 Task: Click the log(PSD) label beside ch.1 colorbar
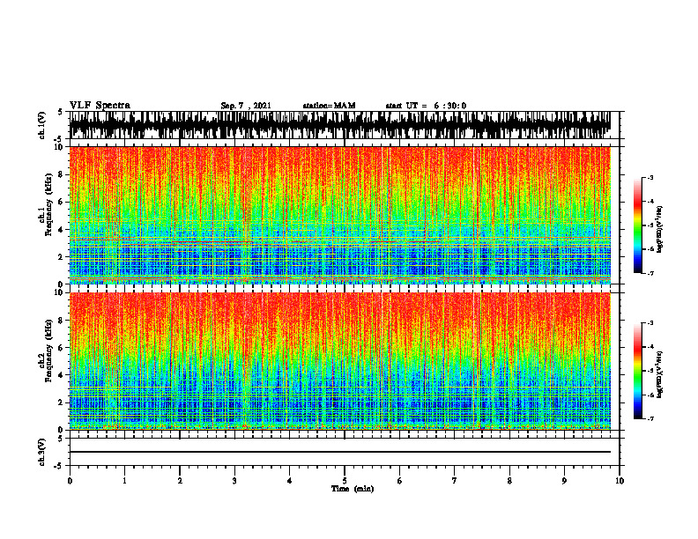pyautogui.click(x=660, y=230)
